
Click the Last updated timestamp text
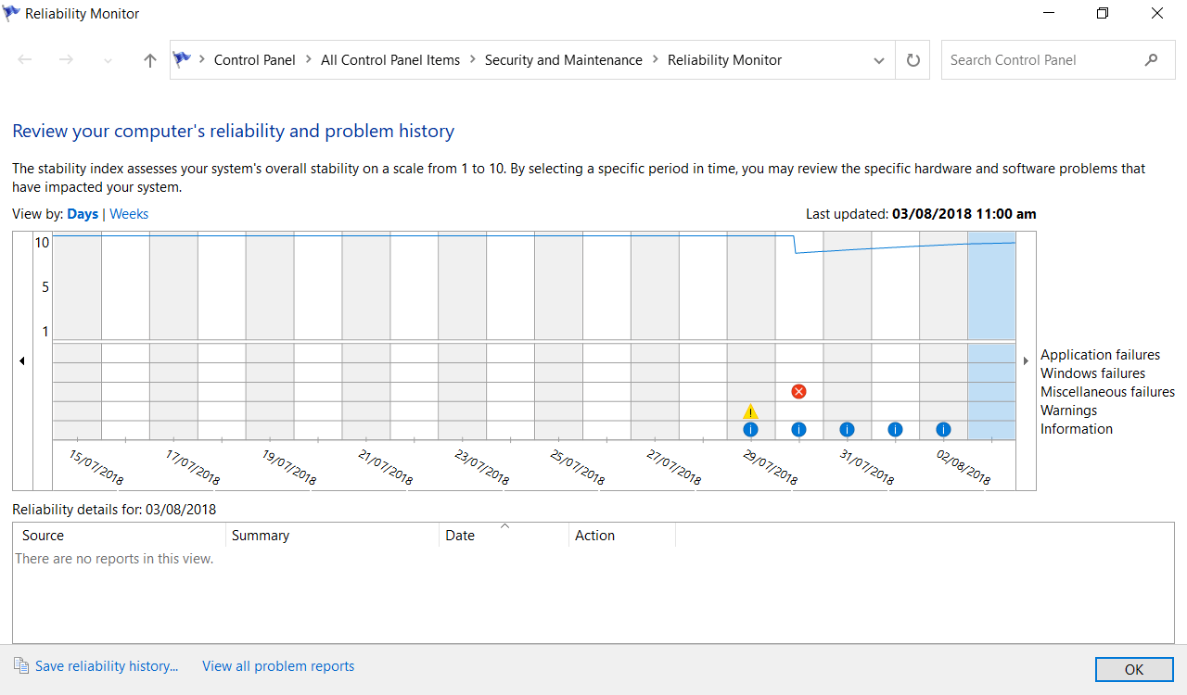click(921, 214)
